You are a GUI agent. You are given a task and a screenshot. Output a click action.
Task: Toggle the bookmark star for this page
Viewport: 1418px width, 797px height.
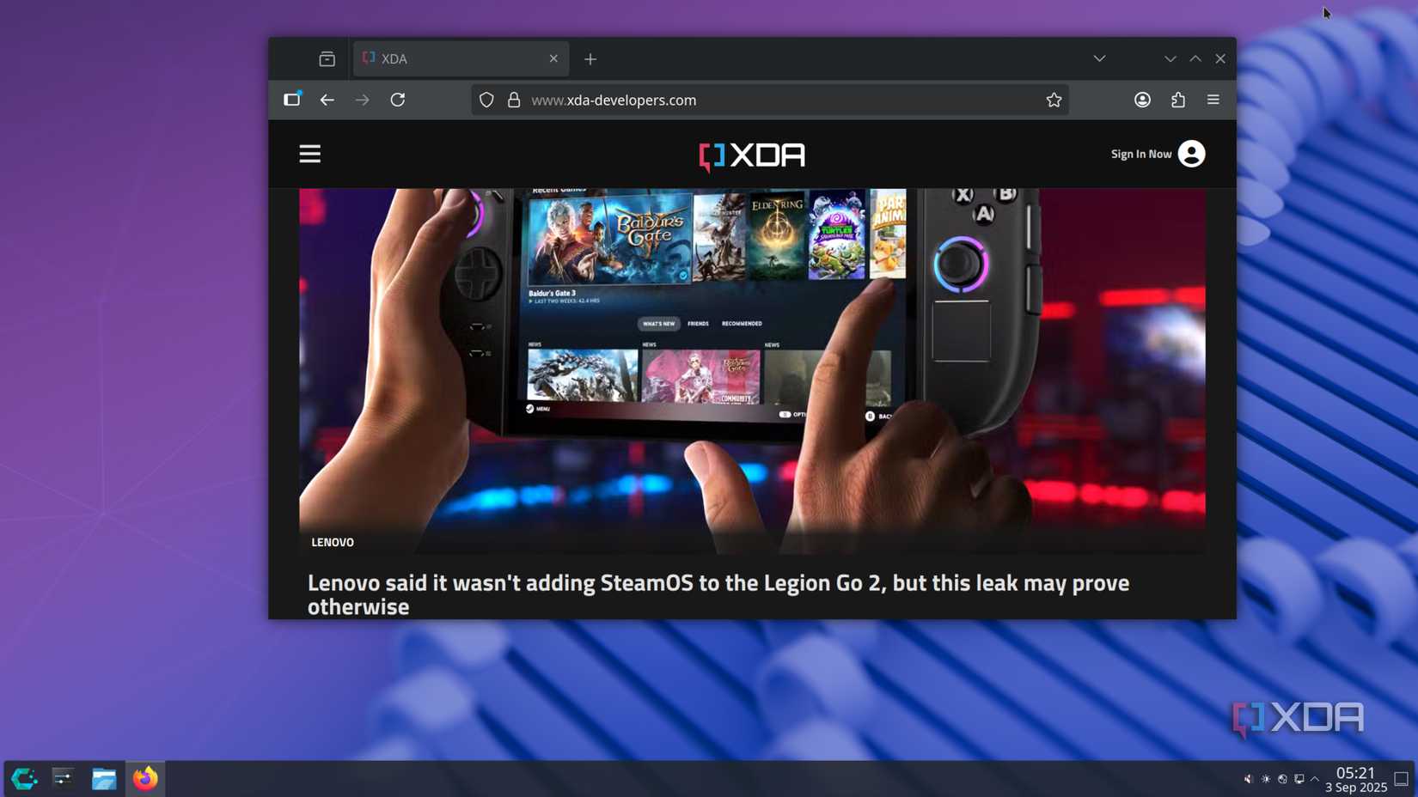pyautogui.click(x=1054, y=100)
